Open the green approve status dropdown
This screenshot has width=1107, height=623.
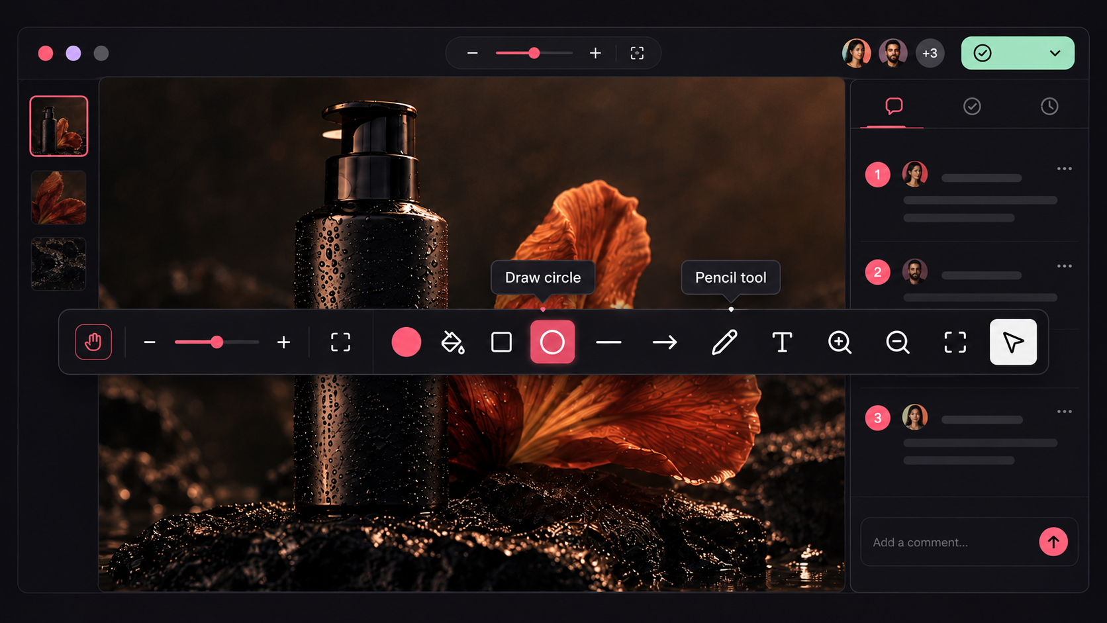[1018, 53]
